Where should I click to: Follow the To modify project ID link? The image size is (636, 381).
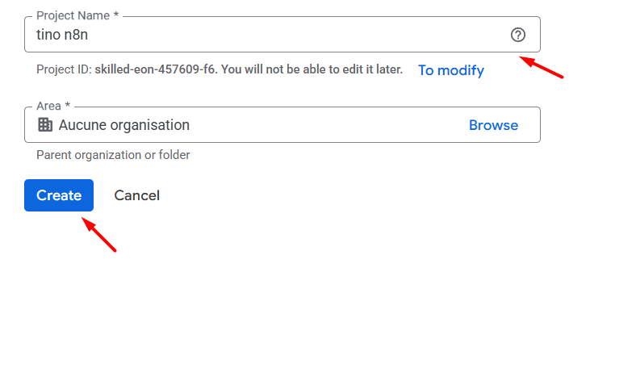(x=451, y=70)
